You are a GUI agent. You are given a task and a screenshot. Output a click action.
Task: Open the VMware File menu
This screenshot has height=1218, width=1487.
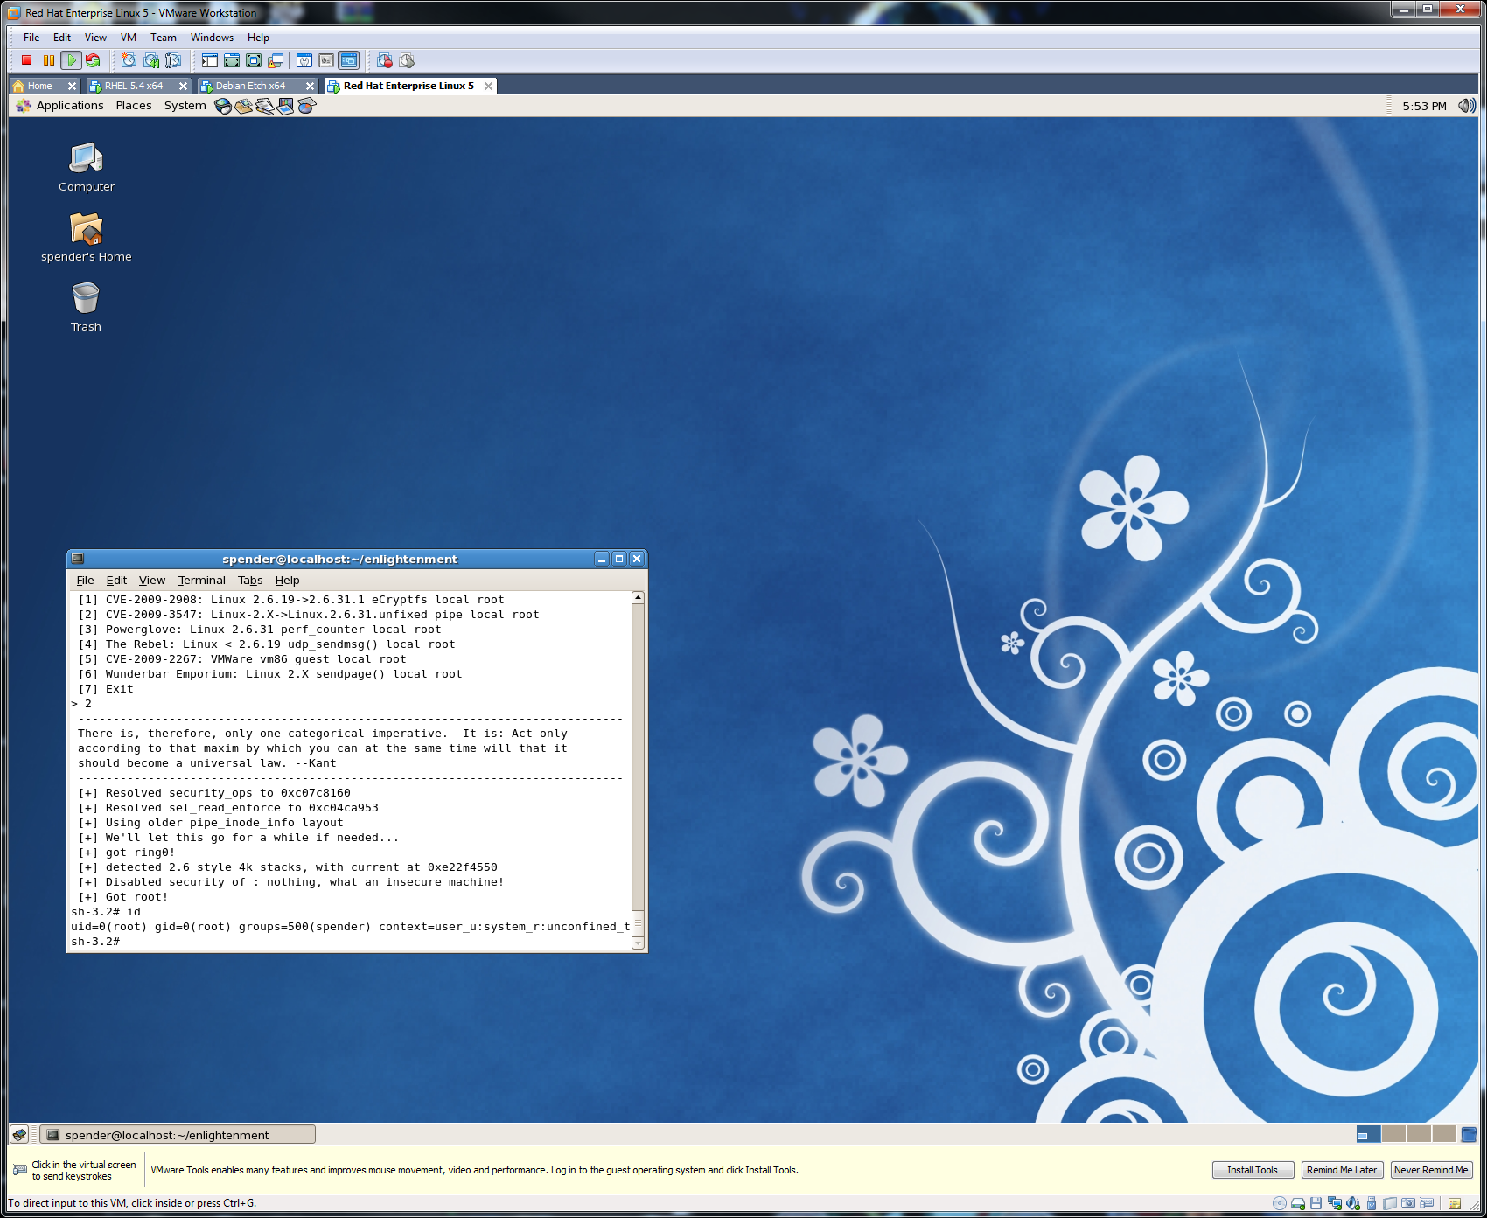click(31, 38)
